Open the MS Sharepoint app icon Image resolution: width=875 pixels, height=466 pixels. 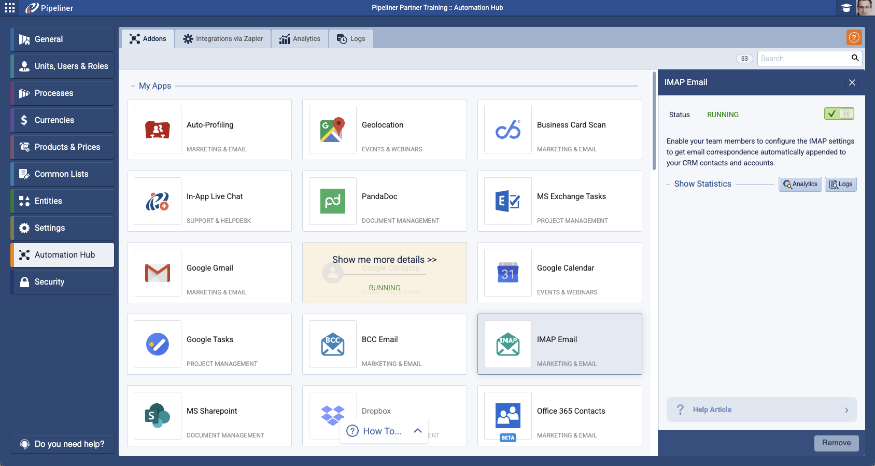(158, 416)
